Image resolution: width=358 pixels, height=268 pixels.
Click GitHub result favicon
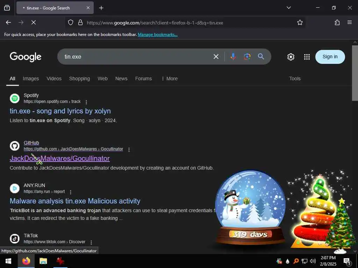[15, 146]
